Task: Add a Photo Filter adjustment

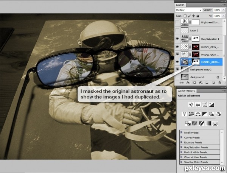Action: point(211,114)
